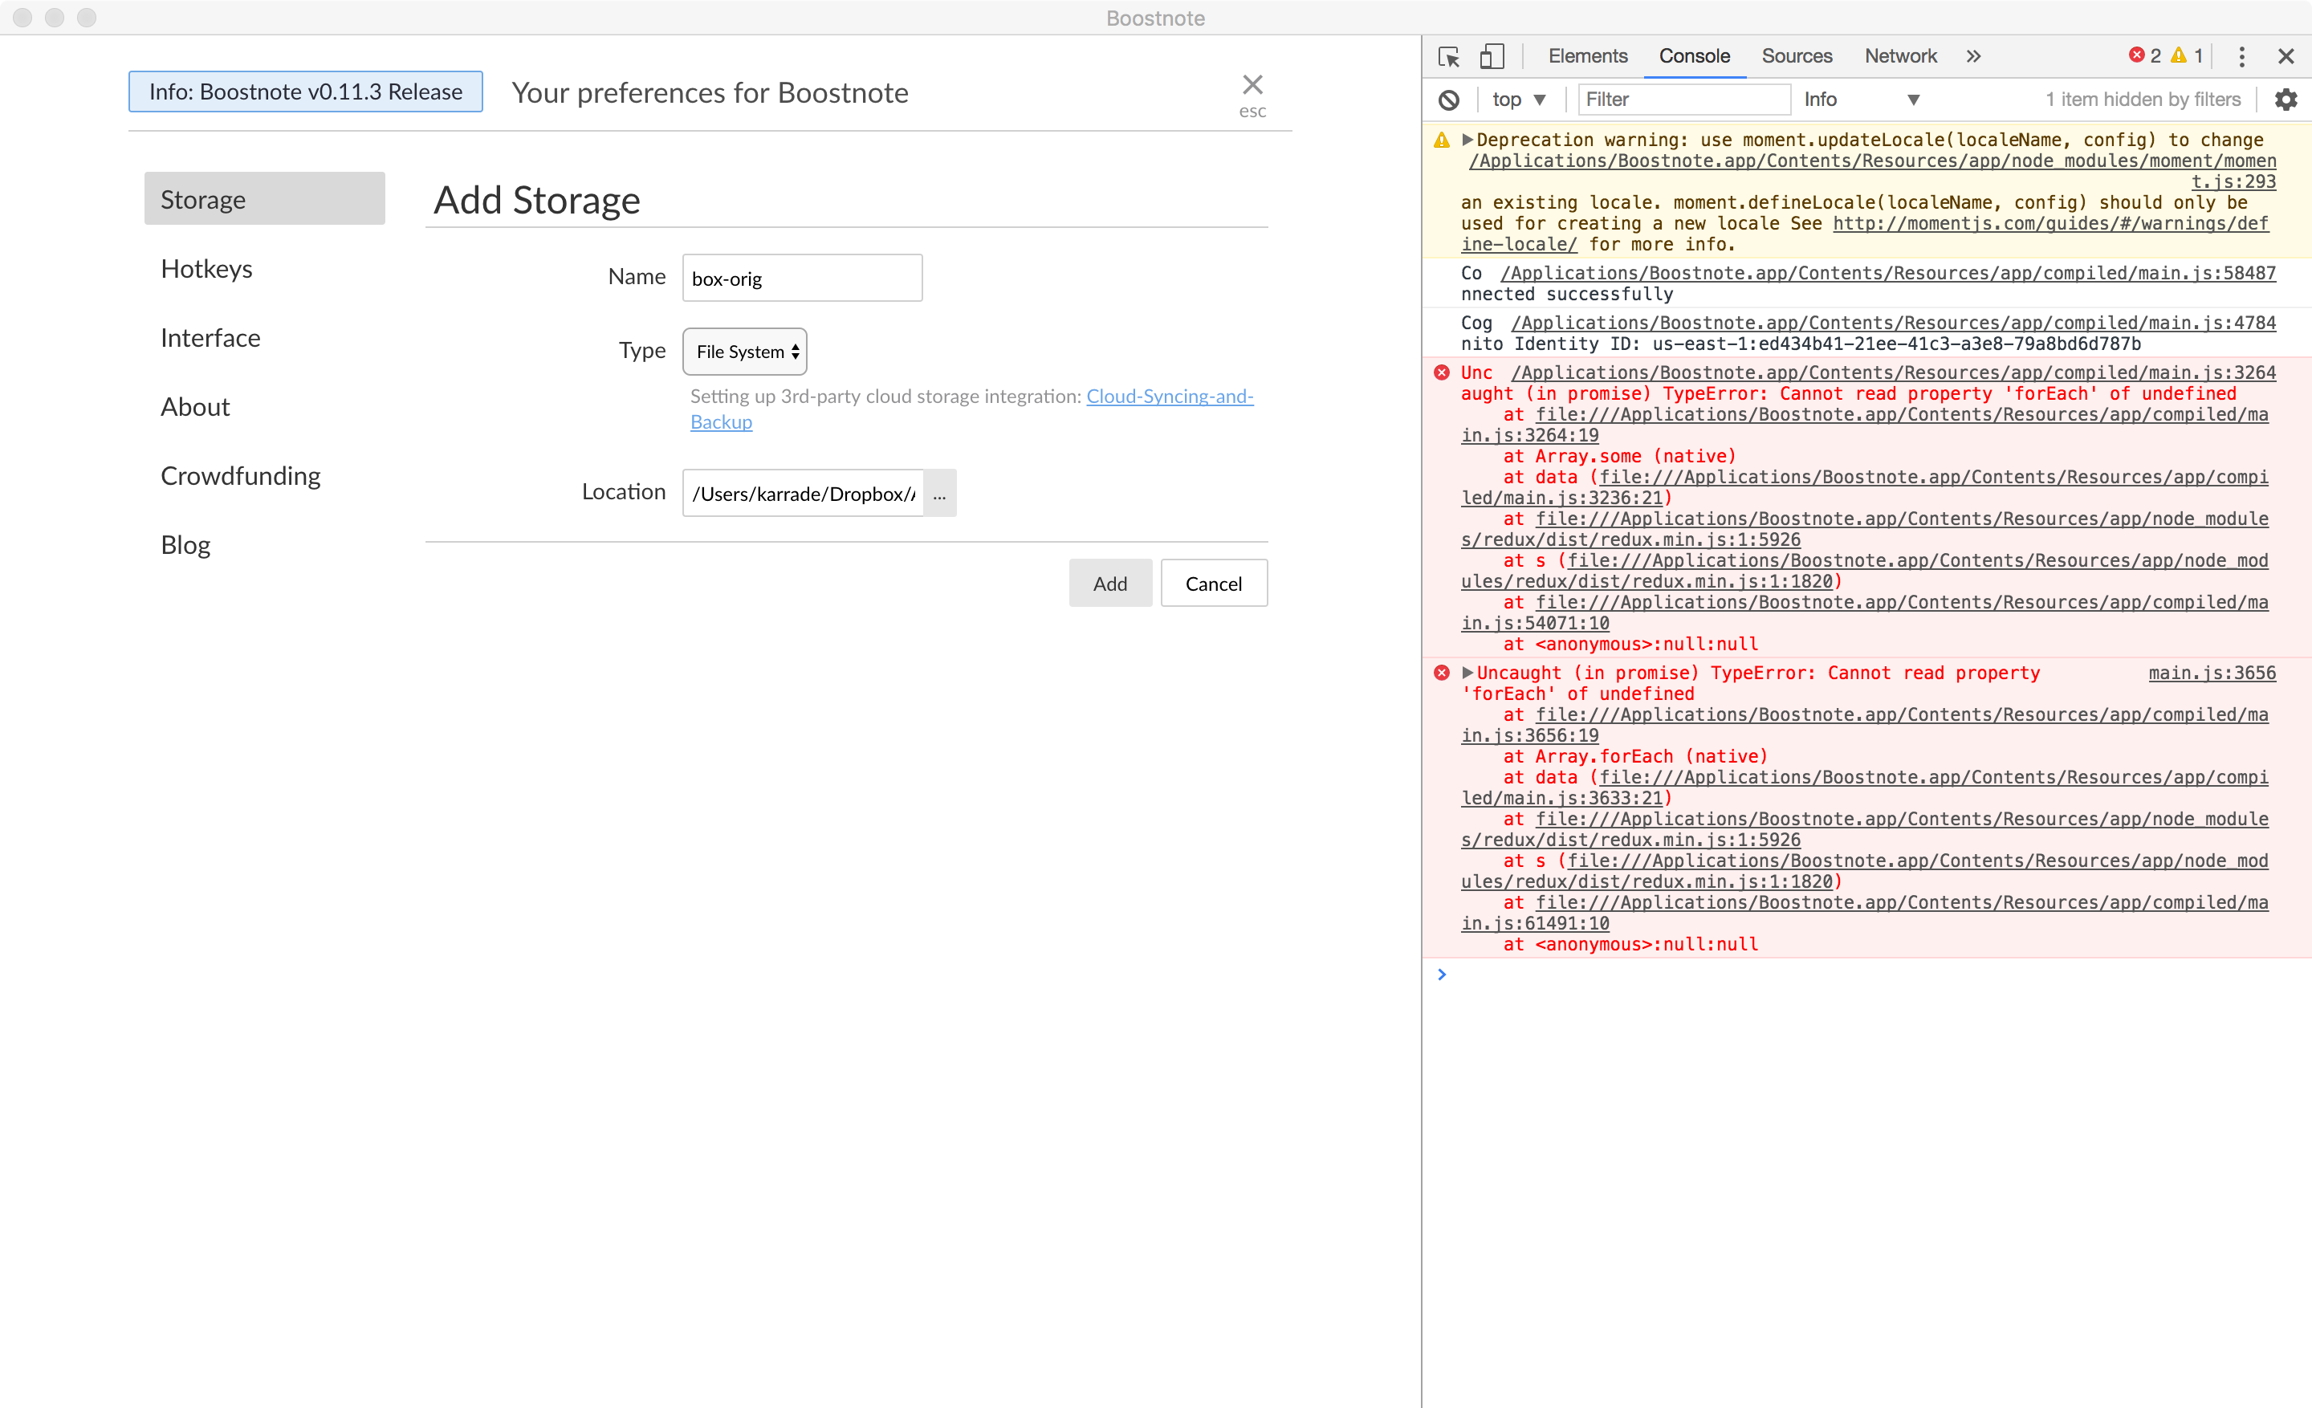Expand the Deprecation warning message triangle

[1467, 140]
